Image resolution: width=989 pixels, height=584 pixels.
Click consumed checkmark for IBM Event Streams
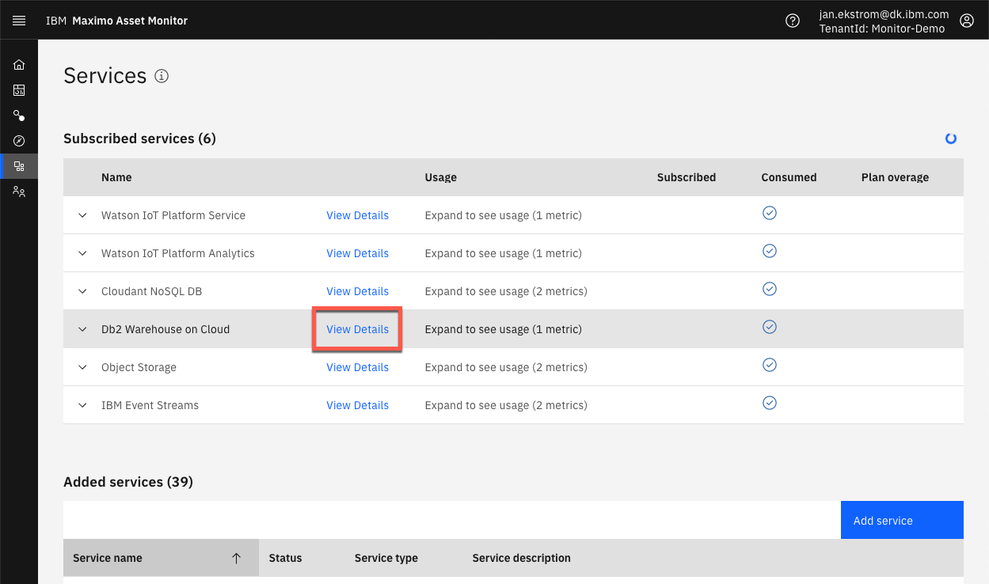click(x=769, y=403)
